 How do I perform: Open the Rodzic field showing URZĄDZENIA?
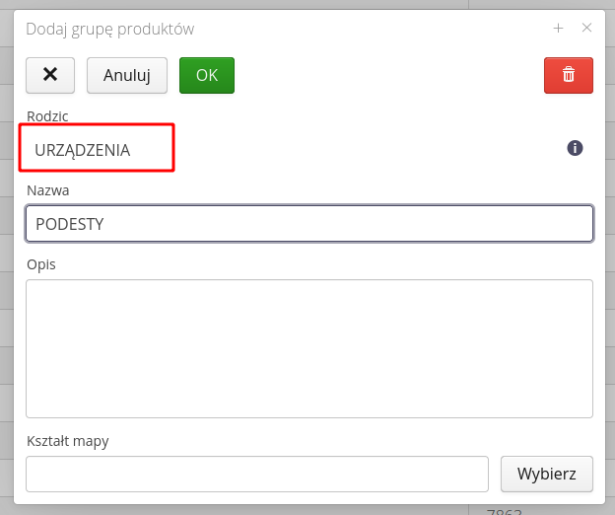[x=98, y=149]
